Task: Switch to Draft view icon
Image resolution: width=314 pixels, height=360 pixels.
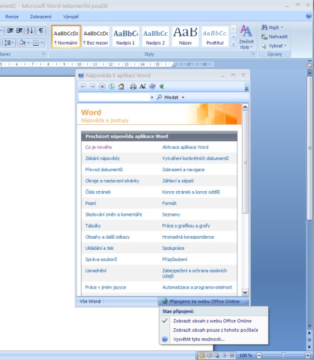Action: pos(232,356)
